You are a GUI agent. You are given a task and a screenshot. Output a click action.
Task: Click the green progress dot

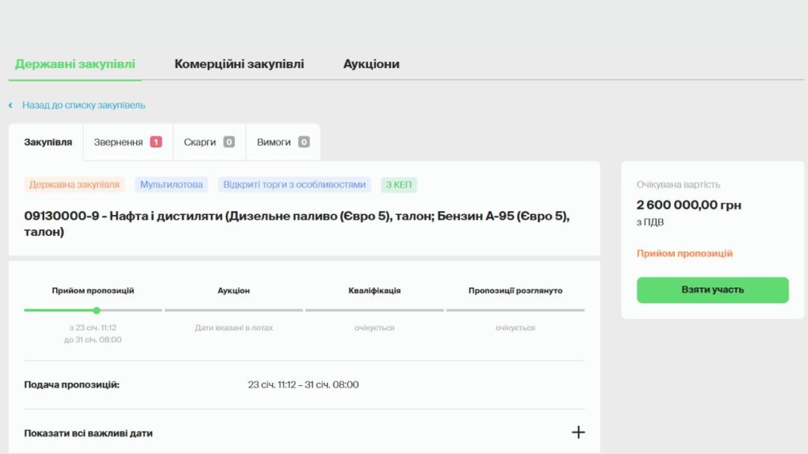97,308
